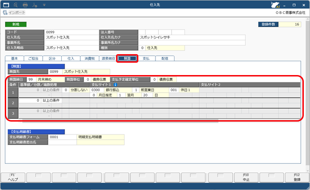Click the blue info icon beside 支払サイト1
Image resolution: width=310 pixels, height=190 pixels.
pos(116,85)
